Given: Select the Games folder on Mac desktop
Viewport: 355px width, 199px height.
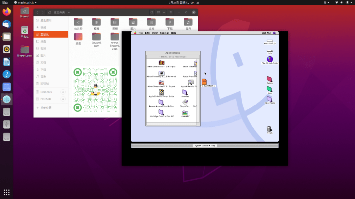Looking at the screenshot, I should click(270, 80).
